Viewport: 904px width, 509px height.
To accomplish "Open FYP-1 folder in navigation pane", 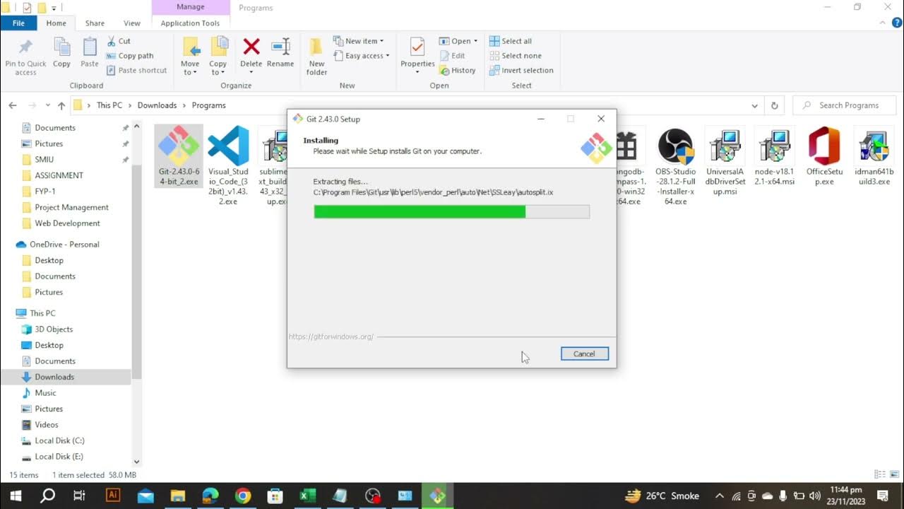I will coord(44,191).
